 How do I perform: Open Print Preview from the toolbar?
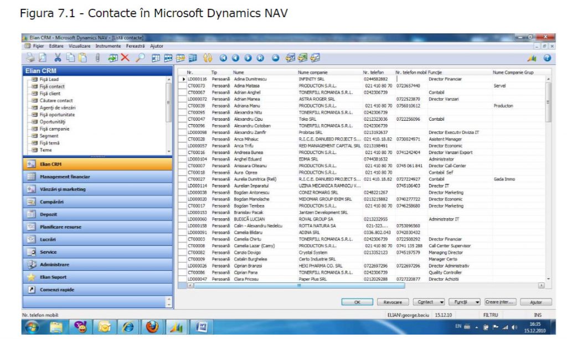click(x=43, y=58)
